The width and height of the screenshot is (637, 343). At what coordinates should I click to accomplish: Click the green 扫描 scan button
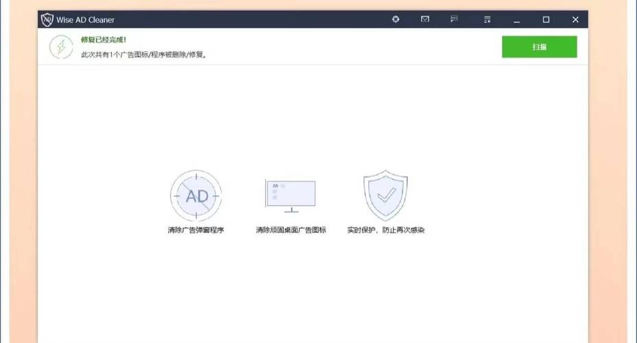tap(539, 47)
